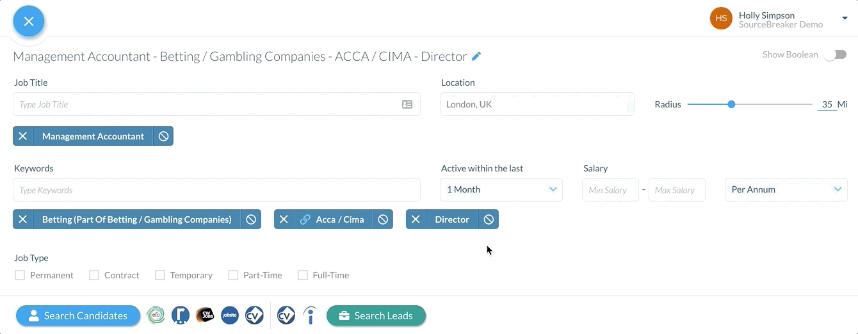
Task: Toggle the Show Boolean switch
Action: point(835,55)
